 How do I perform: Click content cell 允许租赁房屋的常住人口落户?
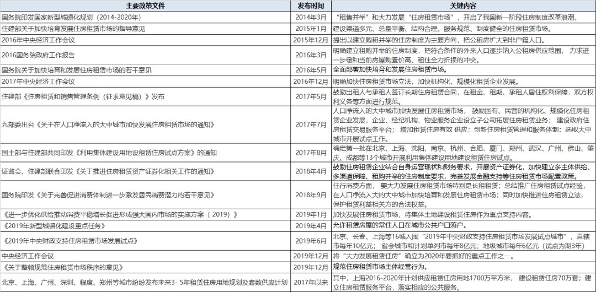[464, 226]
